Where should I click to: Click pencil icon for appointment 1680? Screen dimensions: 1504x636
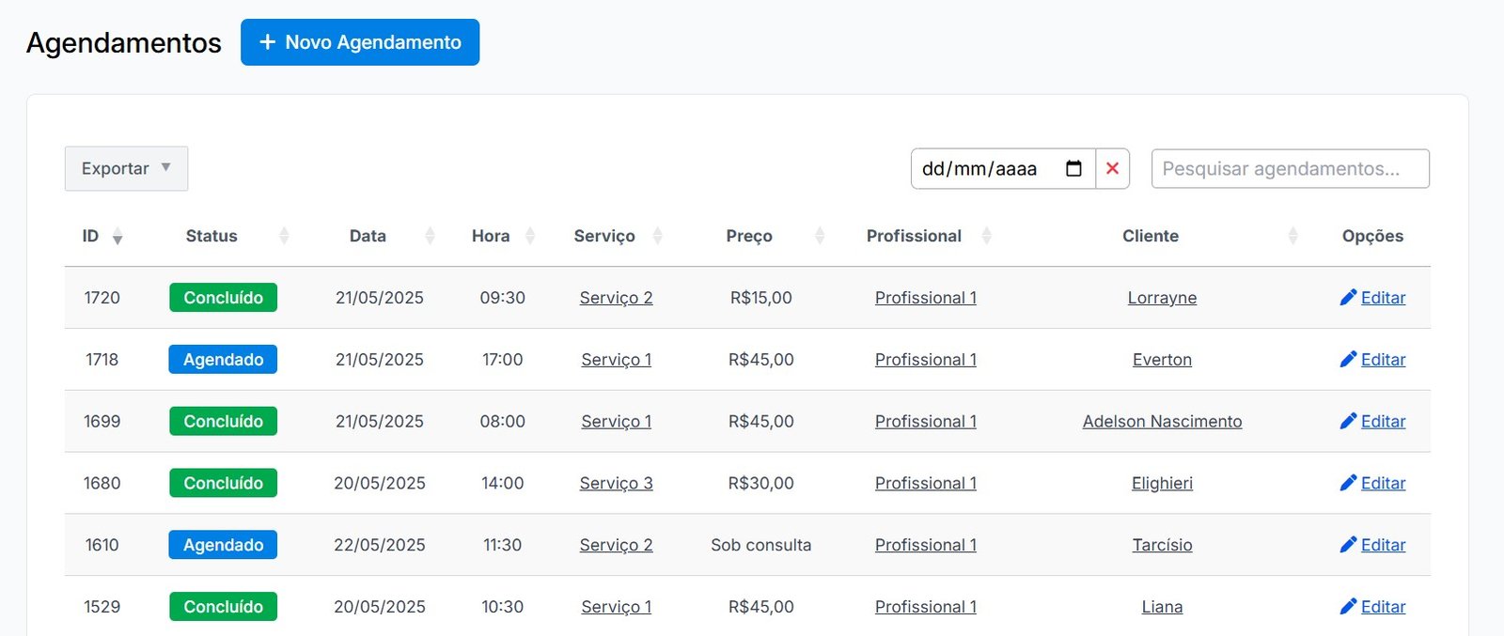[1348, 483]
